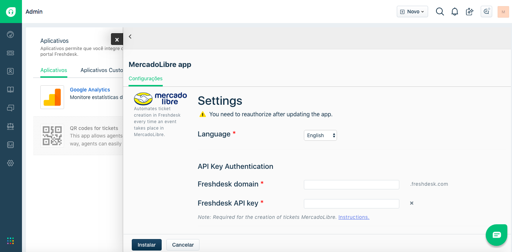Click the Google Analytics app icon
The width and height of the screenshot is (512, 252).
pos(52,97)
